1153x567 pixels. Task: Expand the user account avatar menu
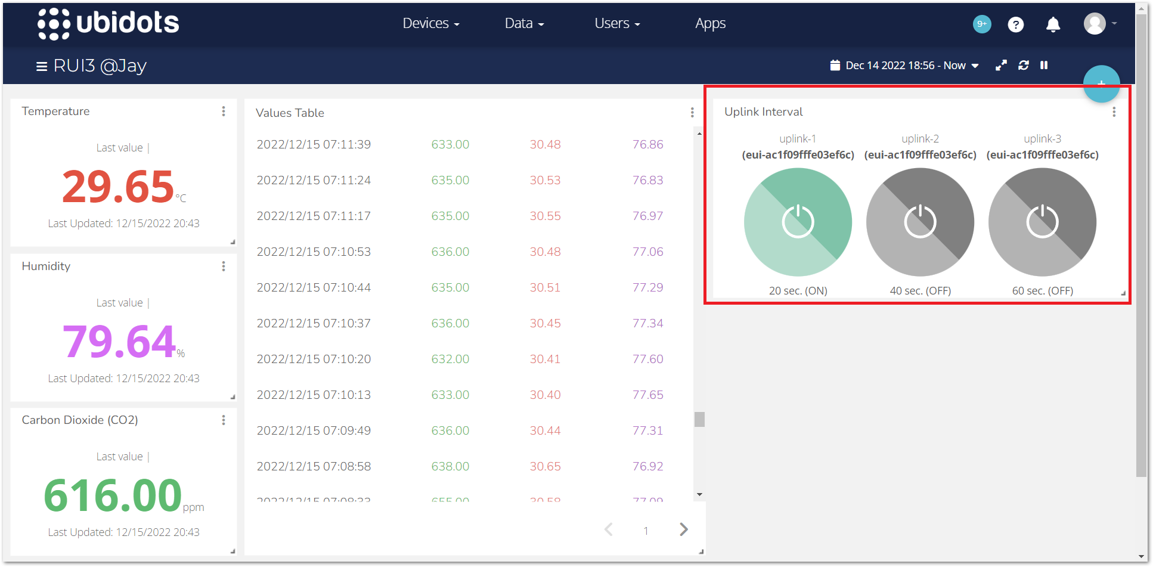click(x=1099, y=24)
